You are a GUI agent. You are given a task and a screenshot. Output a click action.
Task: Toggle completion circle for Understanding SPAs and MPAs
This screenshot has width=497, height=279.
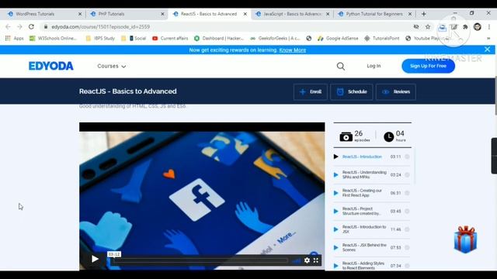coord(407,174)
